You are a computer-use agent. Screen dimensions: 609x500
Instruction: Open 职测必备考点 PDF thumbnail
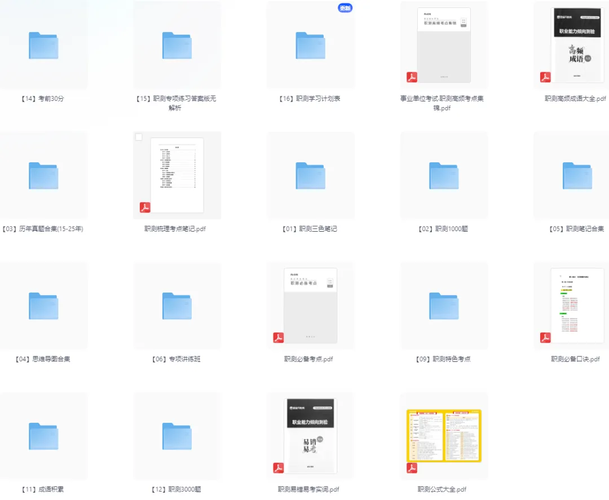click(310, 306)
